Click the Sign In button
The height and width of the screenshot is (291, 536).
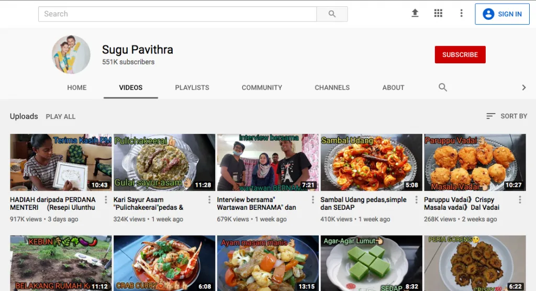[x=502, y=14]
